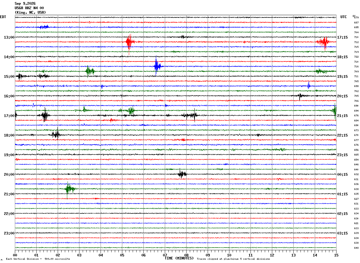
Task: Click the TIME (MINUTES) axis label
Action: point(179,258)
